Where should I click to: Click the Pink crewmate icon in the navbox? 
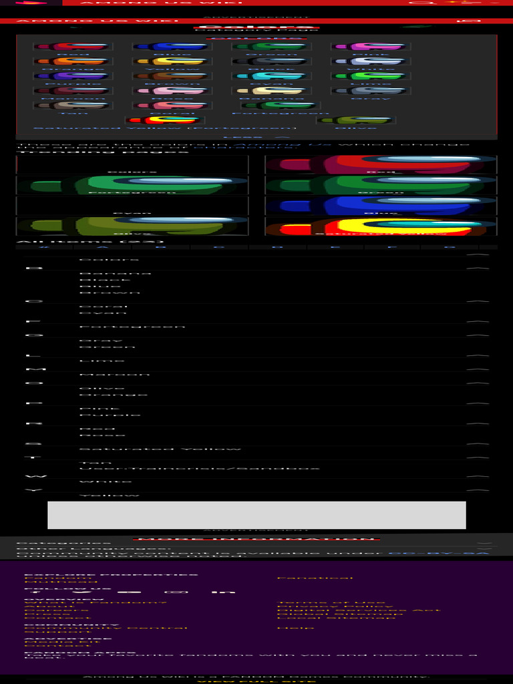coord(370,47)
